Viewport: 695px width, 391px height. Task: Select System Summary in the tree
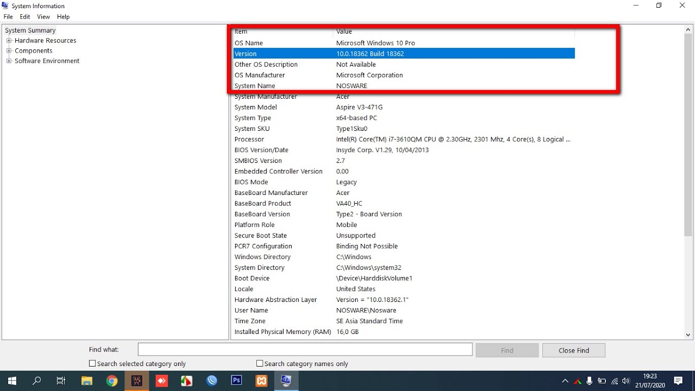point(30,30)
